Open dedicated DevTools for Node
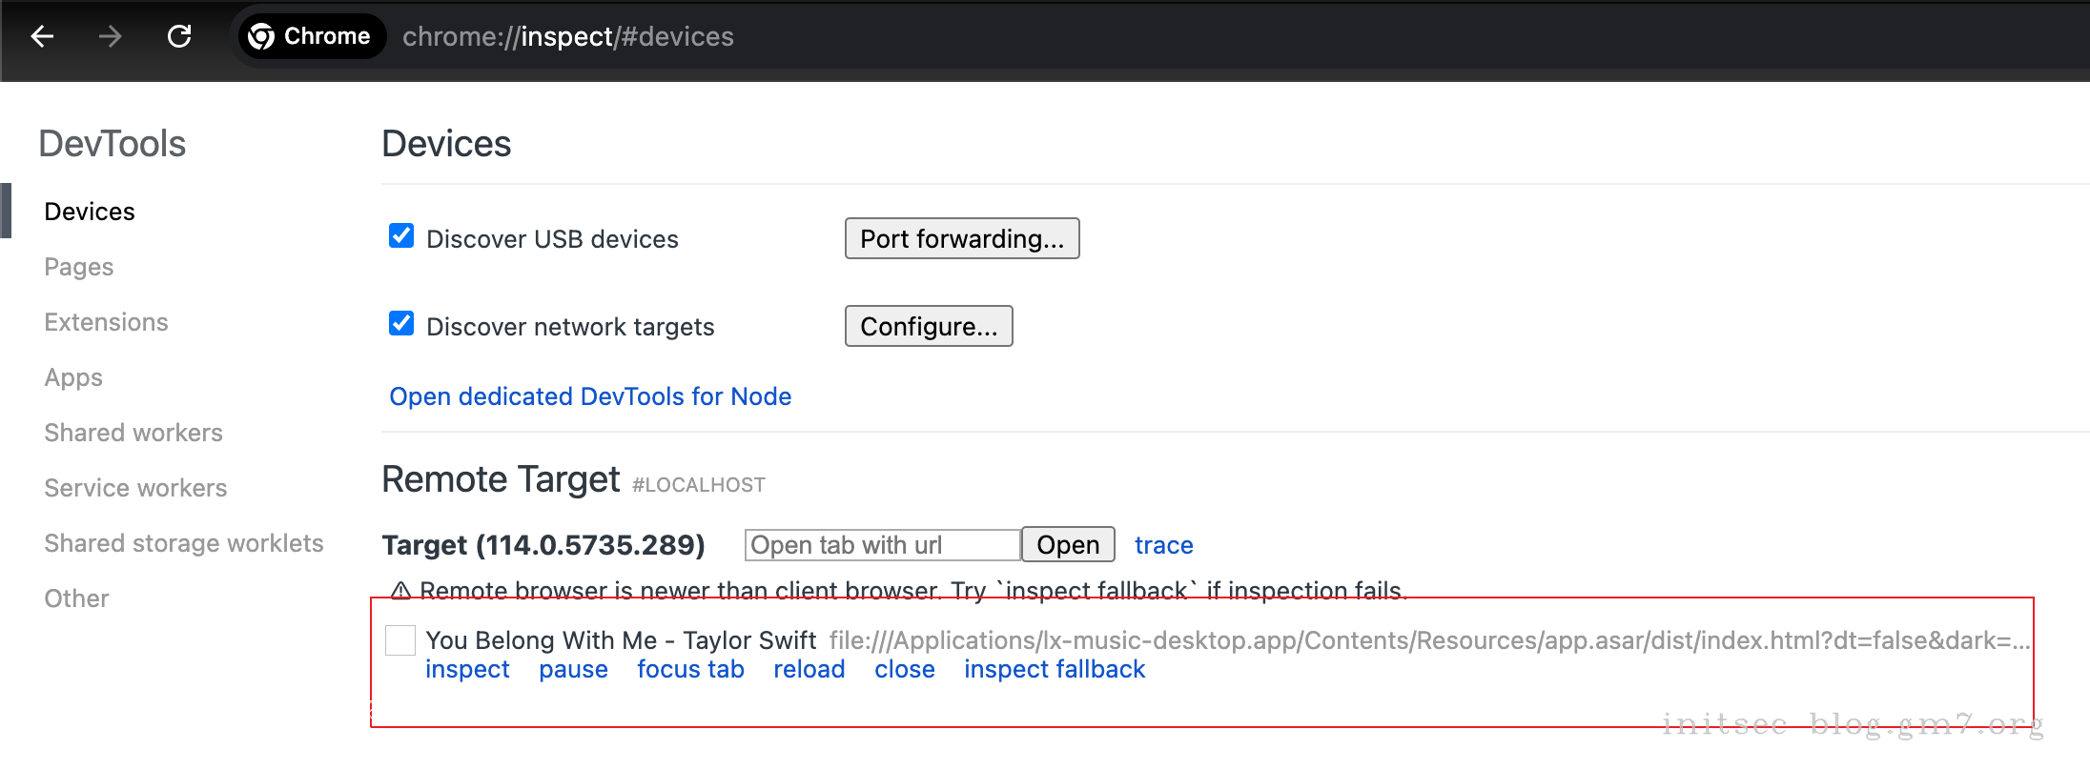 coord(590,396)
